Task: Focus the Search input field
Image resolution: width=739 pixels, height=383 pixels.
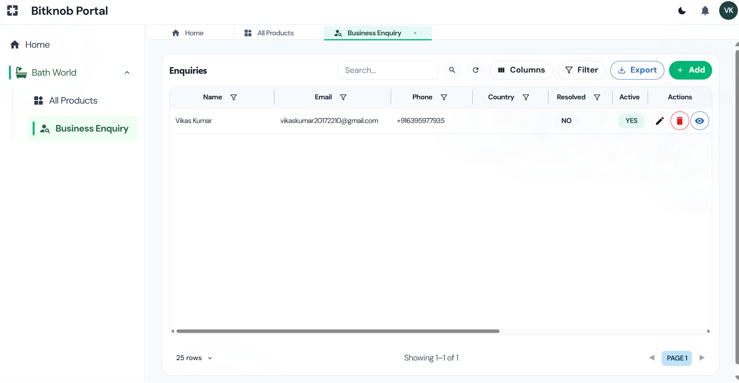Action: click(388, 70)
